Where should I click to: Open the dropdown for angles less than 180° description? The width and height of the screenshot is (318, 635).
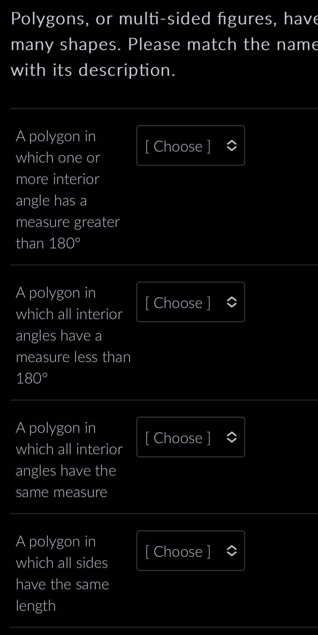[190, 302]
